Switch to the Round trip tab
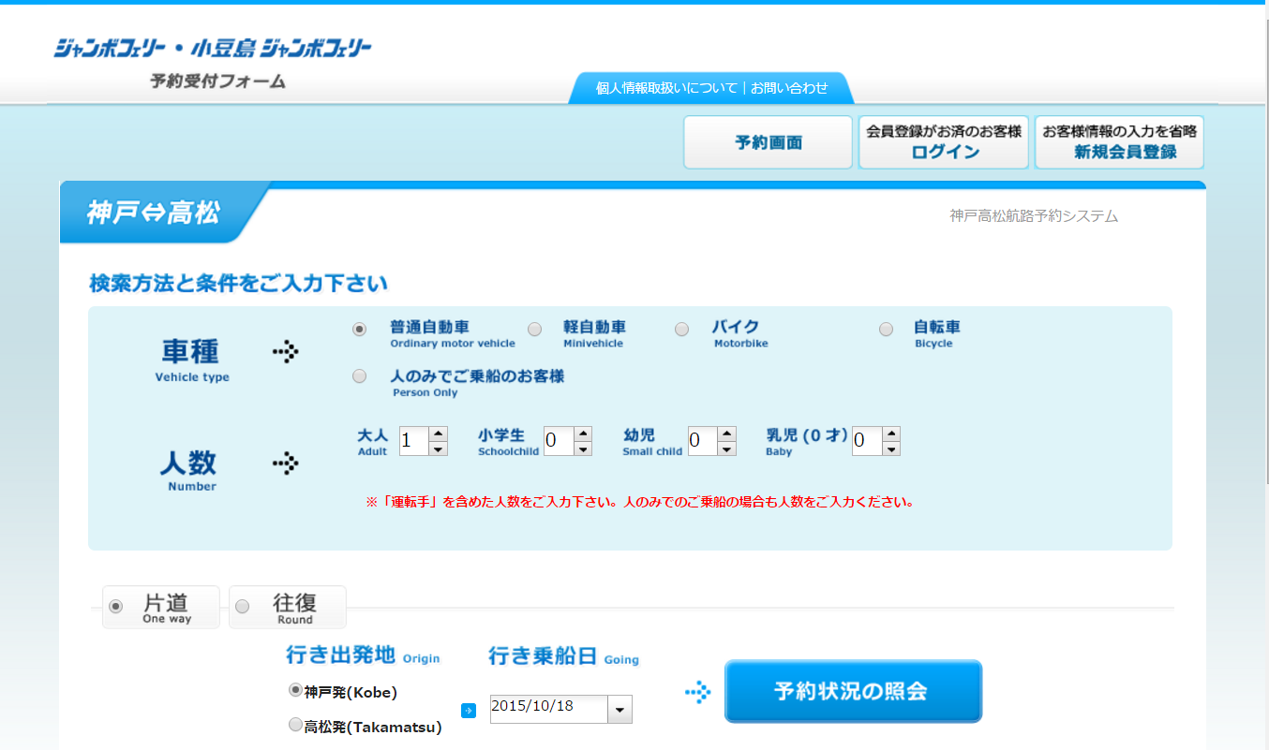This screenshot has width=1269, height=750. (288, 607)
